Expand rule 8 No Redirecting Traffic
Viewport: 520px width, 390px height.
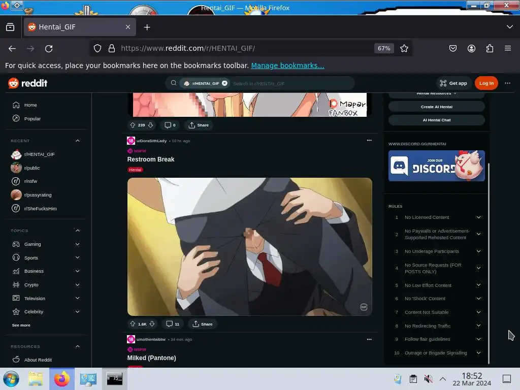(478, 326)
